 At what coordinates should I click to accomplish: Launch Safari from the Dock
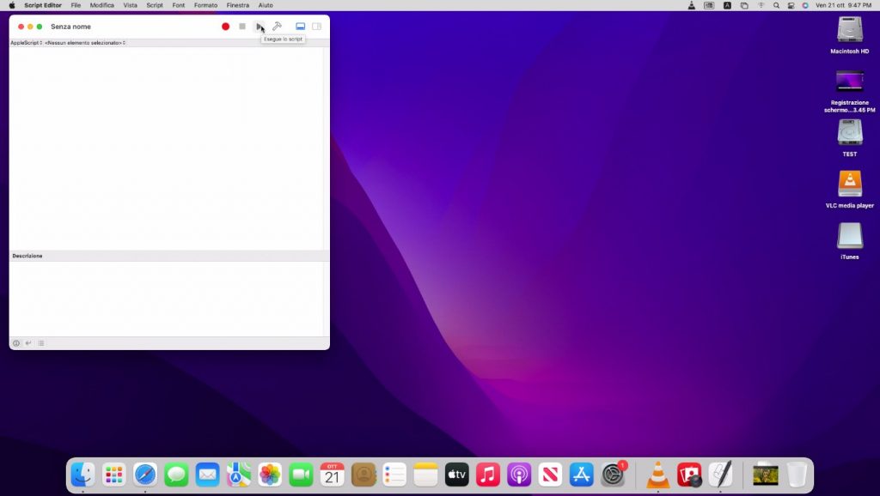tap(145, 474)
